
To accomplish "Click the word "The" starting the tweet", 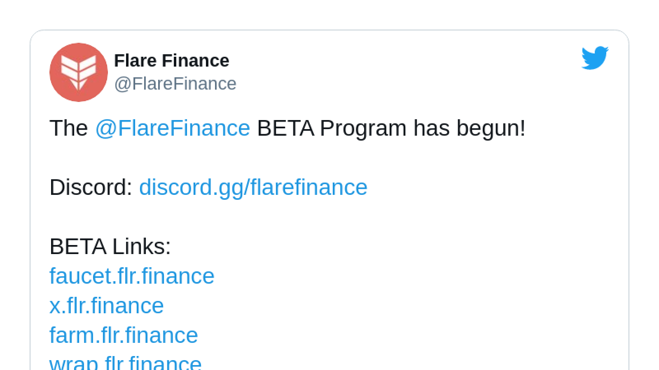I will [69, 128].
